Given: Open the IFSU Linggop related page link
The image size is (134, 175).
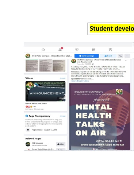Looking at the screenshot, I should point(37,143).
